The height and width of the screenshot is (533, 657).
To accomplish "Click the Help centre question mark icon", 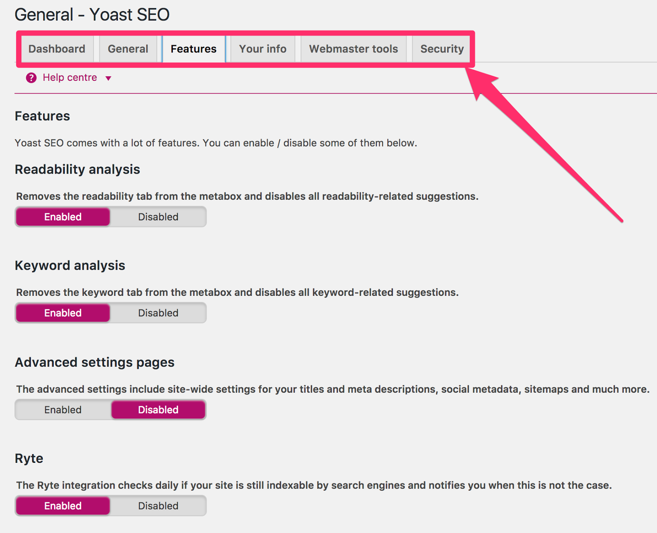I will (x=31, y=78).
